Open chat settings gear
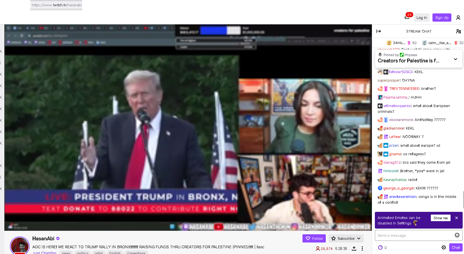 click(x=444, y=247)
